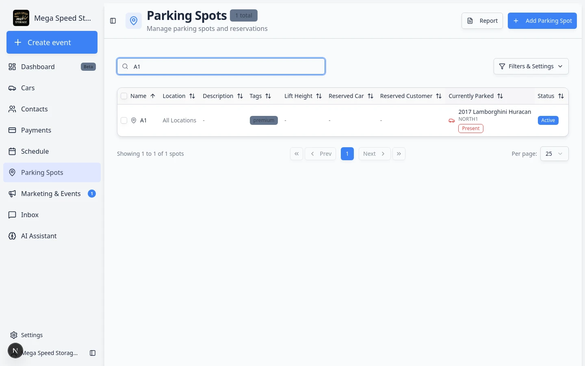Open the Per page 25 dropdown
The height and width of the screenshot is (366, 585).
point(555,154)
